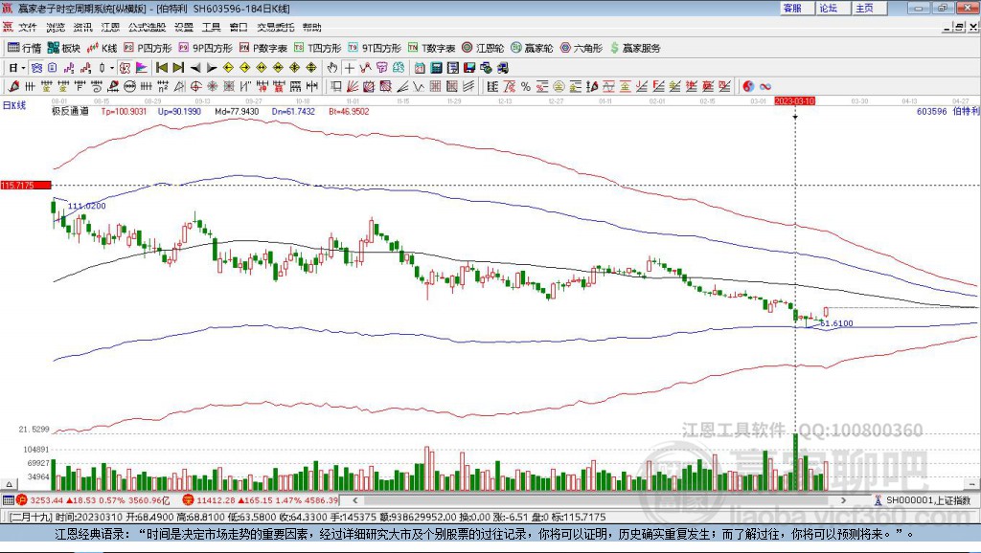The width and height of the screenshot is (981, 553).
Task: Open the 江恩 menu
Action: pos(110,27)
